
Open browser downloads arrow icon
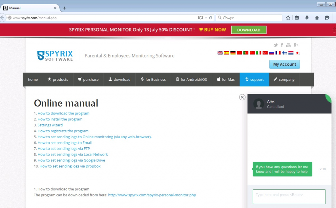[x=307, y=18]
